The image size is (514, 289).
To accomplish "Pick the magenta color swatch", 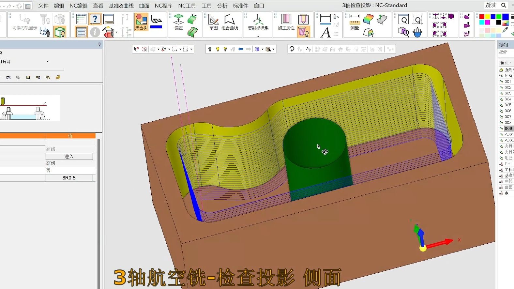I will [487, 22].
